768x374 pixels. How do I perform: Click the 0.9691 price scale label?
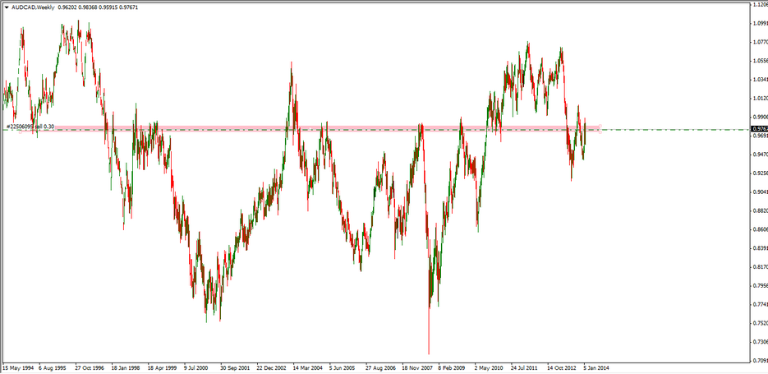coord(760,136)
